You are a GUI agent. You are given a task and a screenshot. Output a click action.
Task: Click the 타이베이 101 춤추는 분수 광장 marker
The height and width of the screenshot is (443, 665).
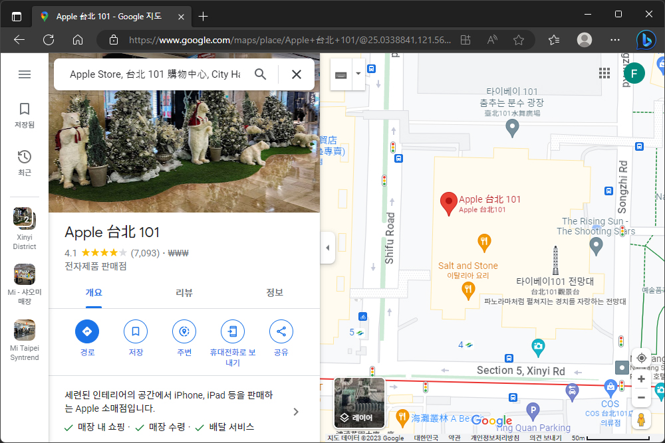(512, 128)
